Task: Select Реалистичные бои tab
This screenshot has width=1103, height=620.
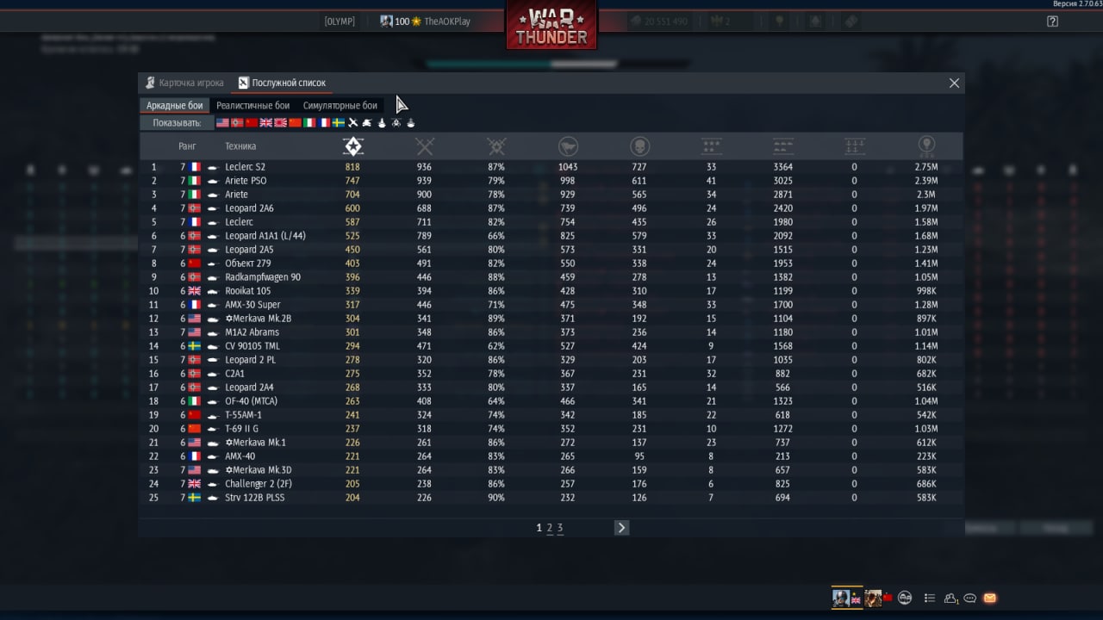Action: click(x=253, y=106)
